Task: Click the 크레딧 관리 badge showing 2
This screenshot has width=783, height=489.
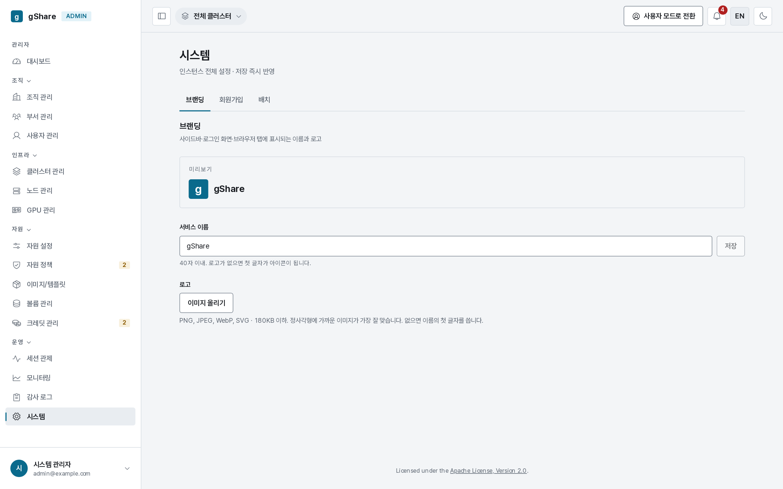Action: click(x=124, y=323)
